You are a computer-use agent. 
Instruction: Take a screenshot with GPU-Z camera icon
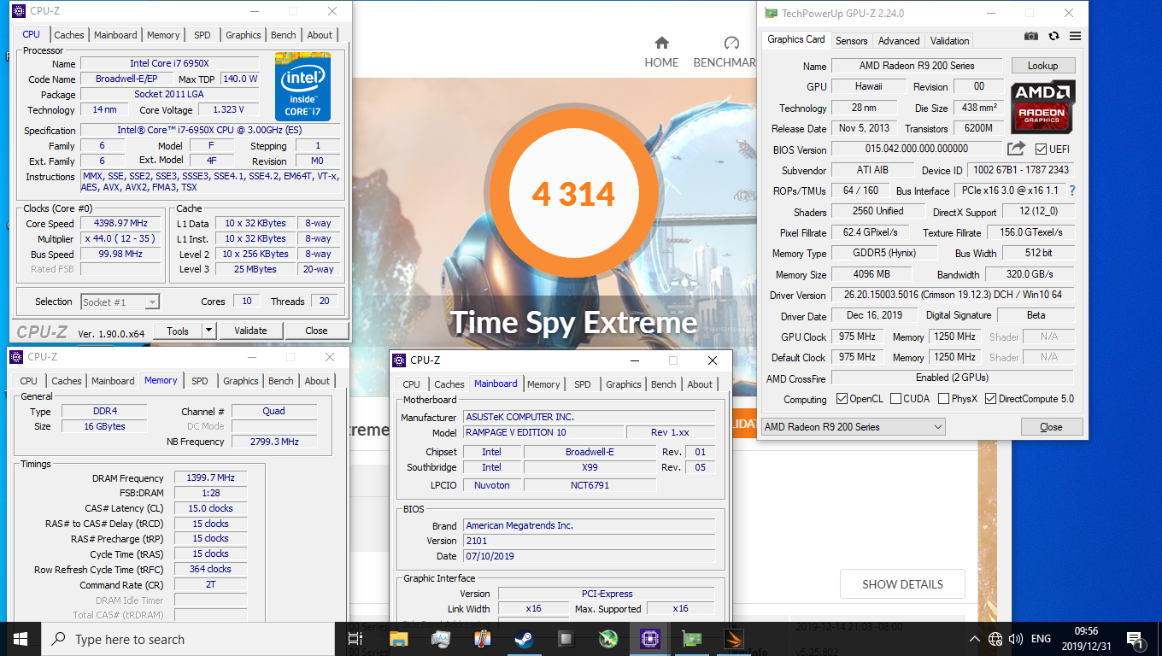(x=1031, y=36)
